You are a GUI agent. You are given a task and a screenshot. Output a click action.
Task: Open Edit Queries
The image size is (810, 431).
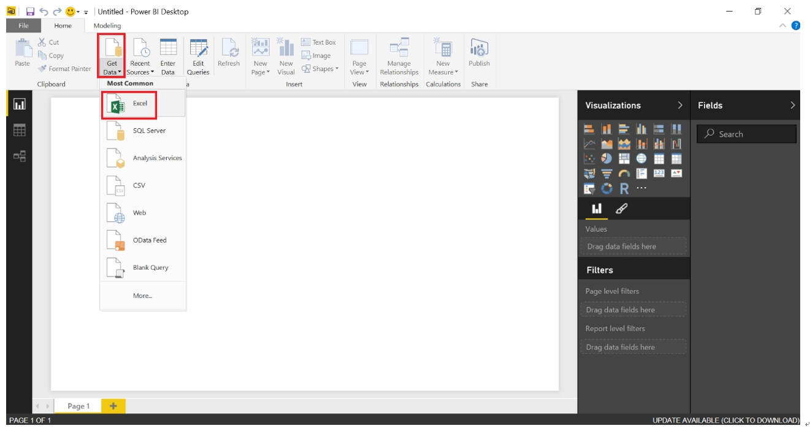coord(198,56)
